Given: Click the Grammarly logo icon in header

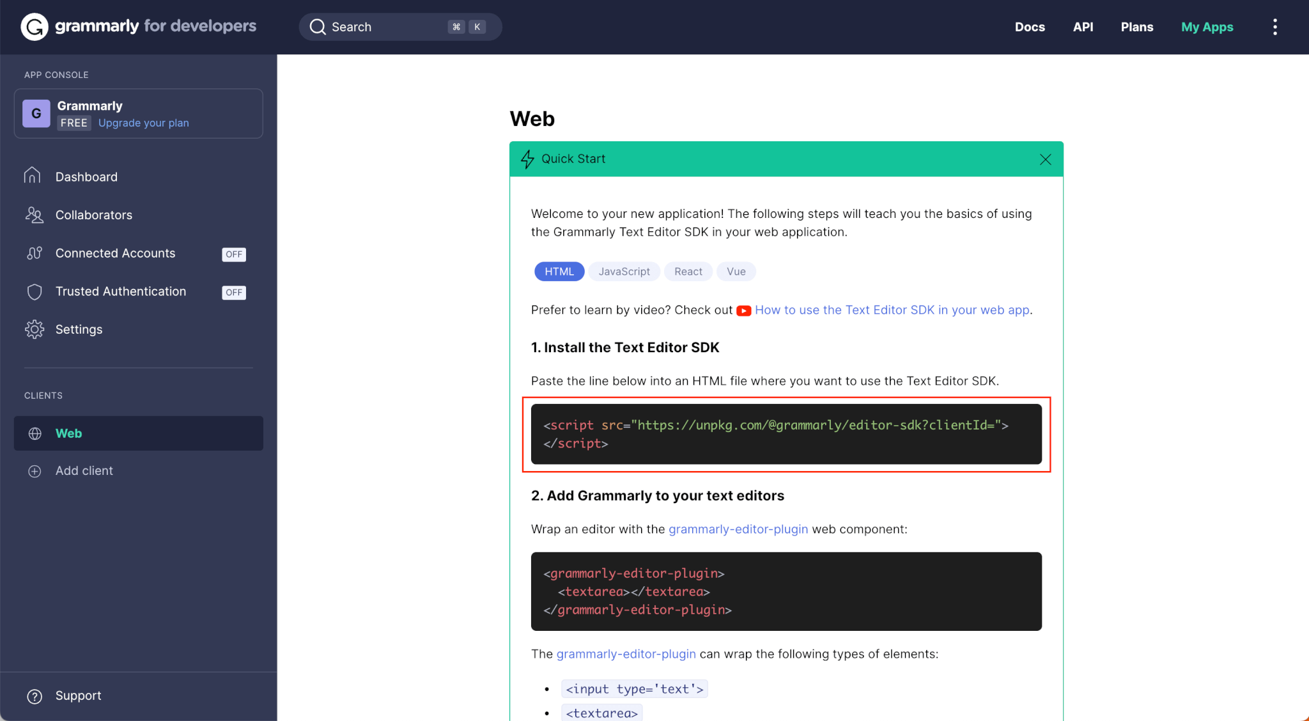Looking at the screenshot, I should click(x=35, y=27).
